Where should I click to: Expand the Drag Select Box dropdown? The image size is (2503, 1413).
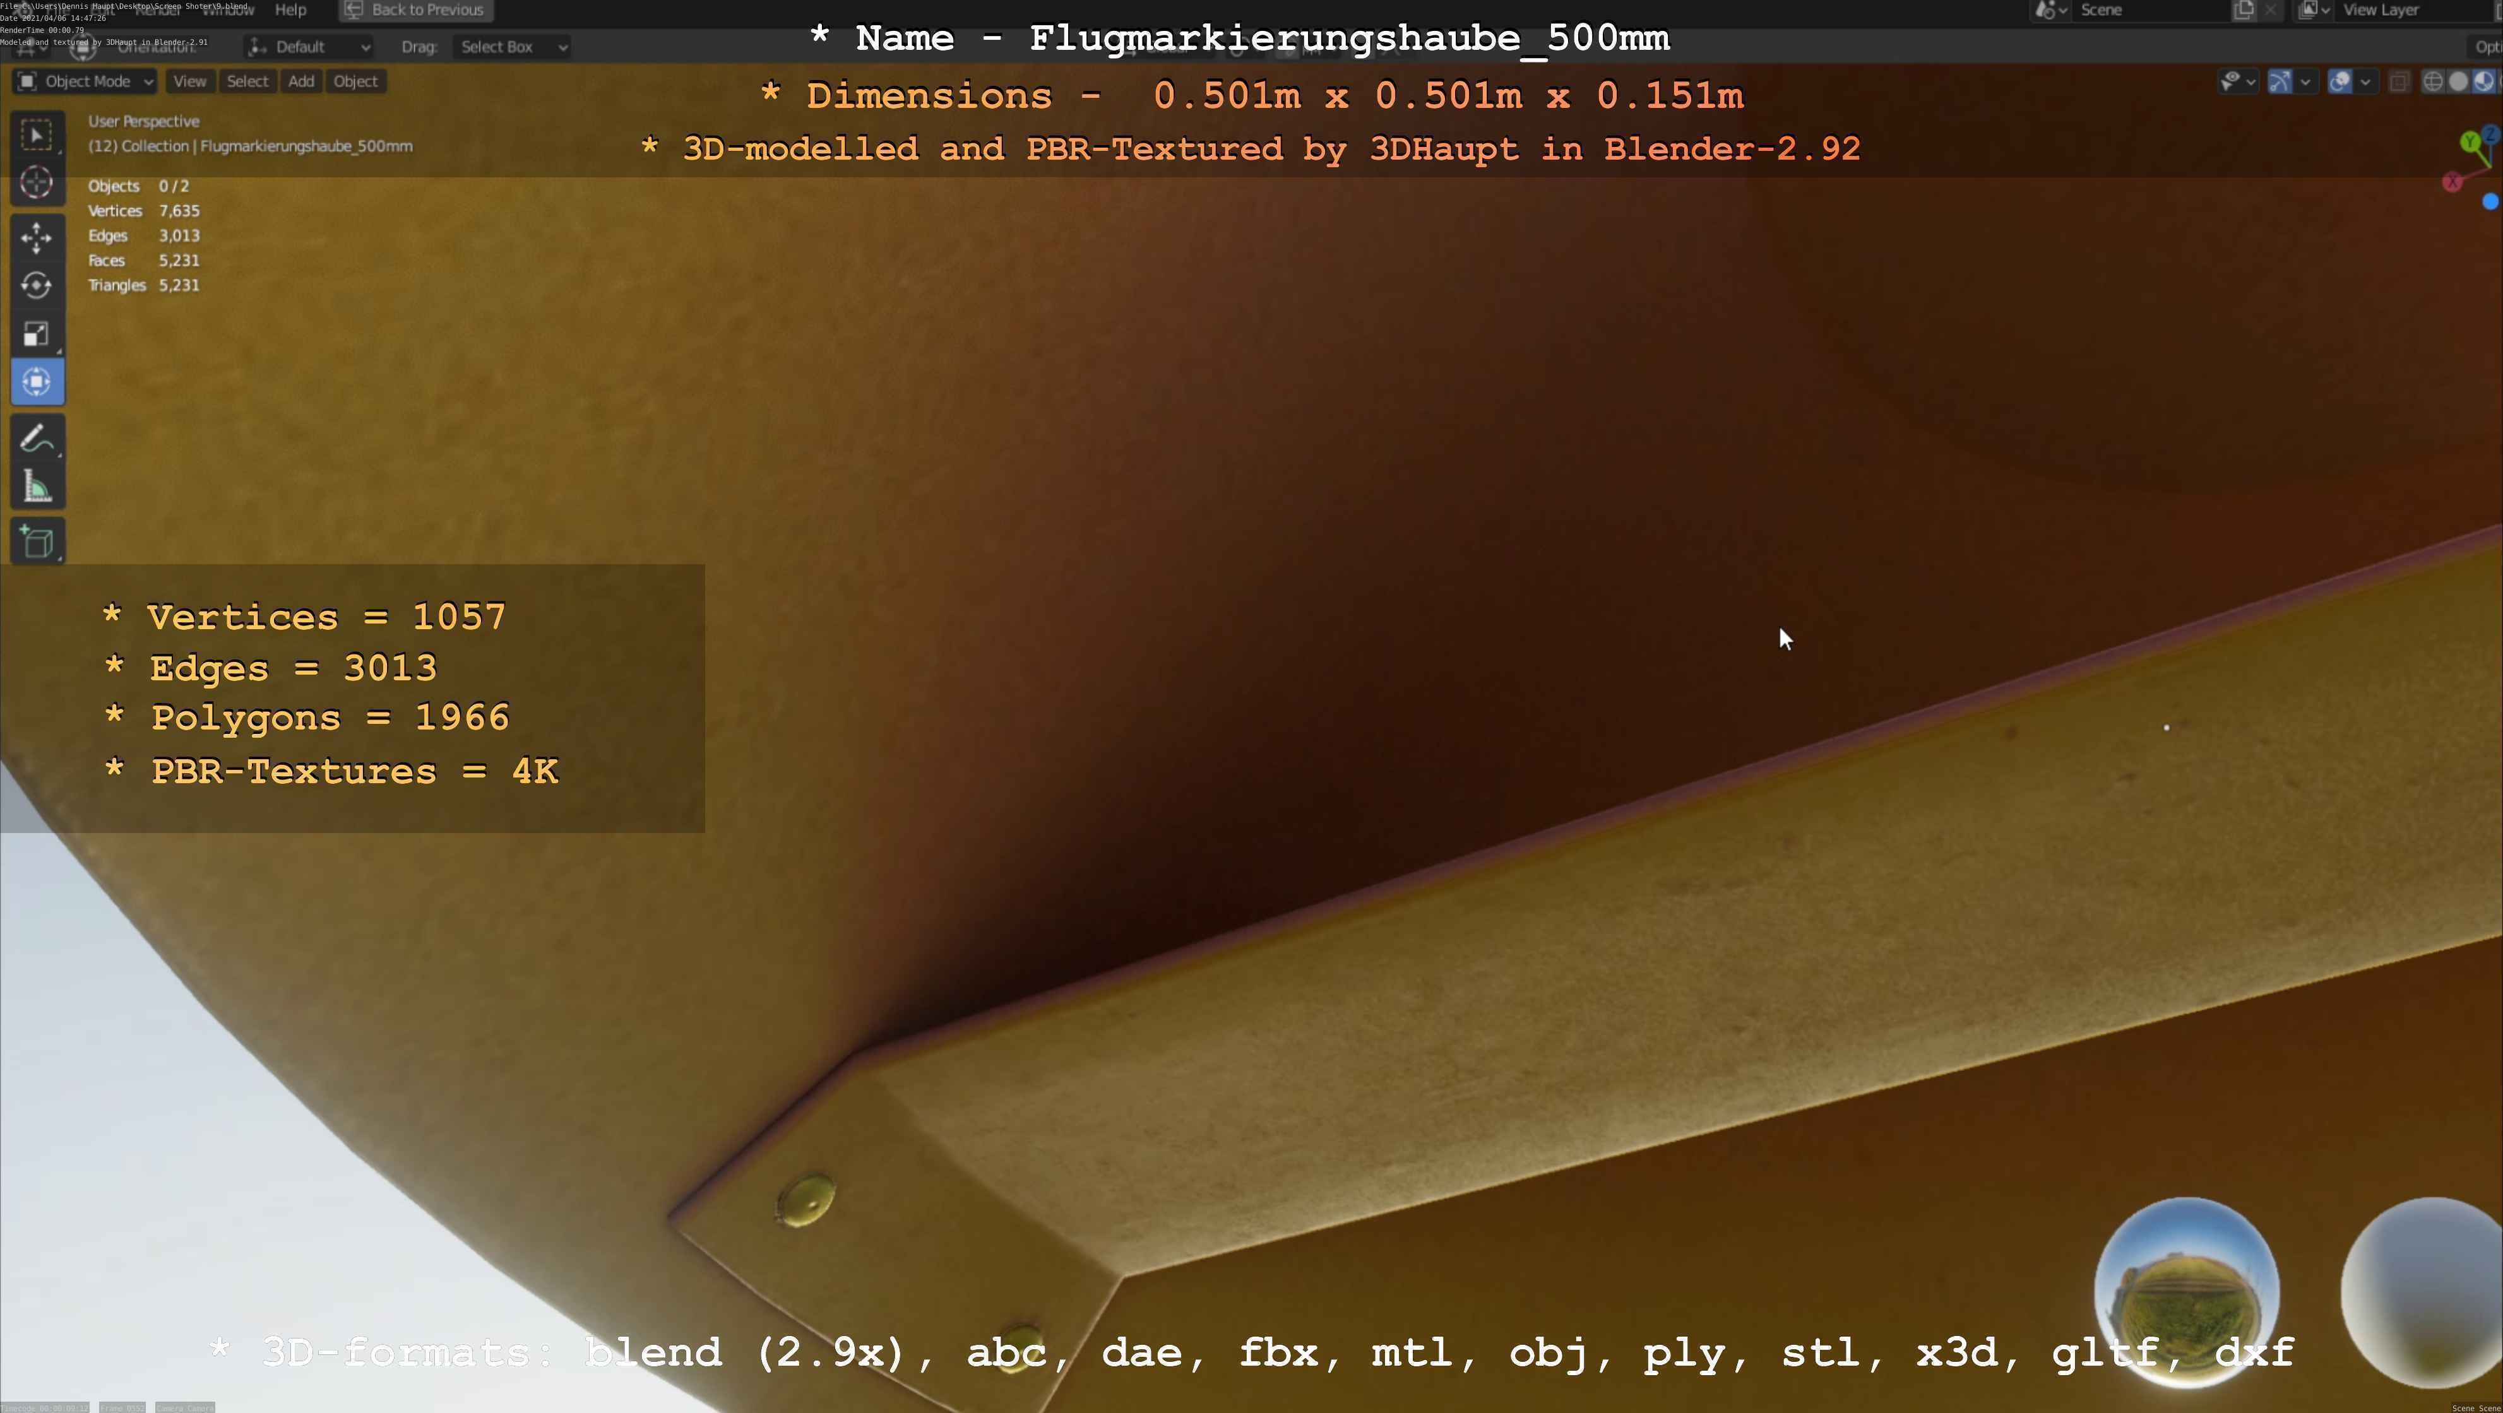511,47
